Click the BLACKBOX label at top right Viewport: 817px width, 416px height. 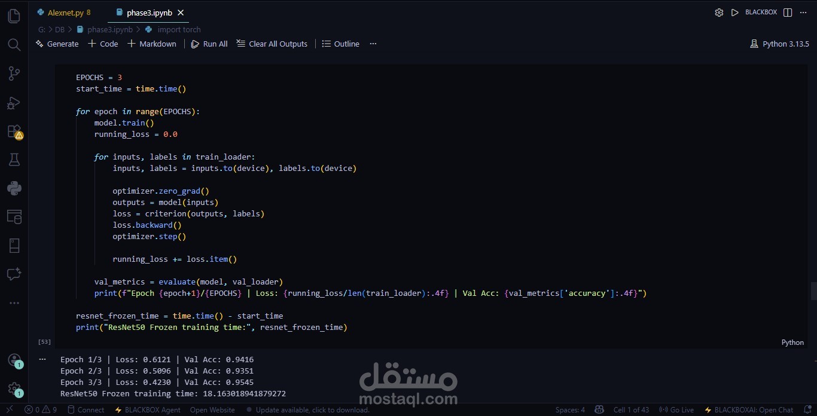[761, 13]
